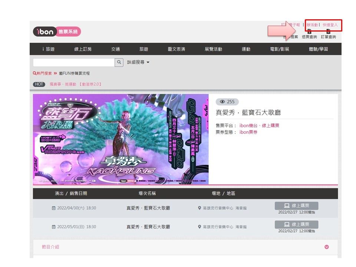This screenshot has height=267, width=356.
Task: Click the 熱門搜索 label text
Action: [x=44, y=73]
